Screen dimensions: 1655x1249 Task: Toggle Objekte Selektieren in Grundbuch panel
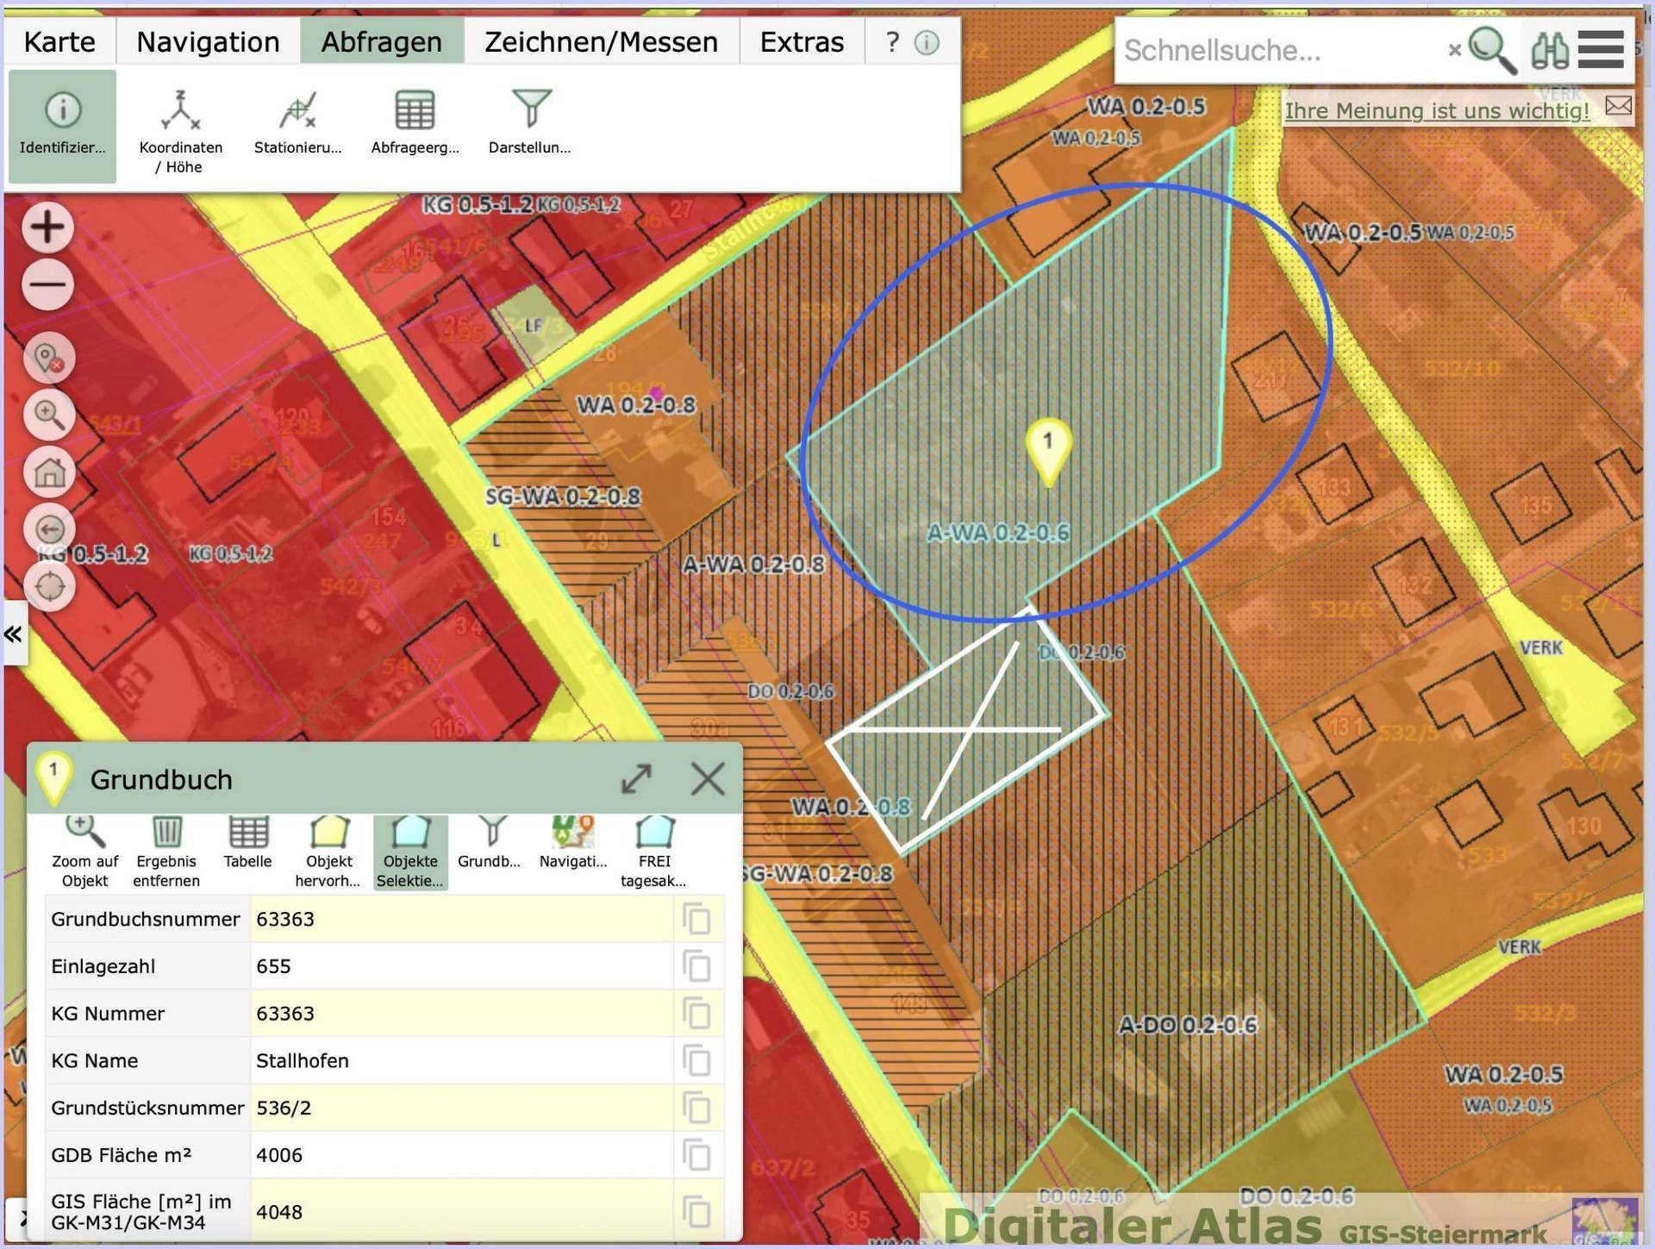(x=410, y=852)
